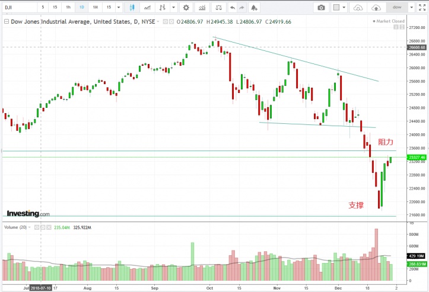The image size is (429, 292).
Task: Open chart properties gear icon
Action: coord(186,7)
